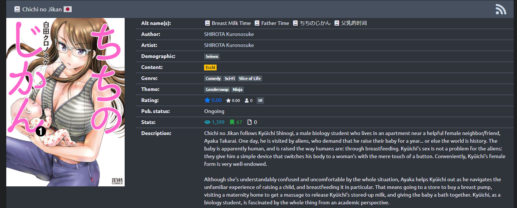Click the white star mean rating icon
This screenshot has width=517, height=208.
pos(228,101)
